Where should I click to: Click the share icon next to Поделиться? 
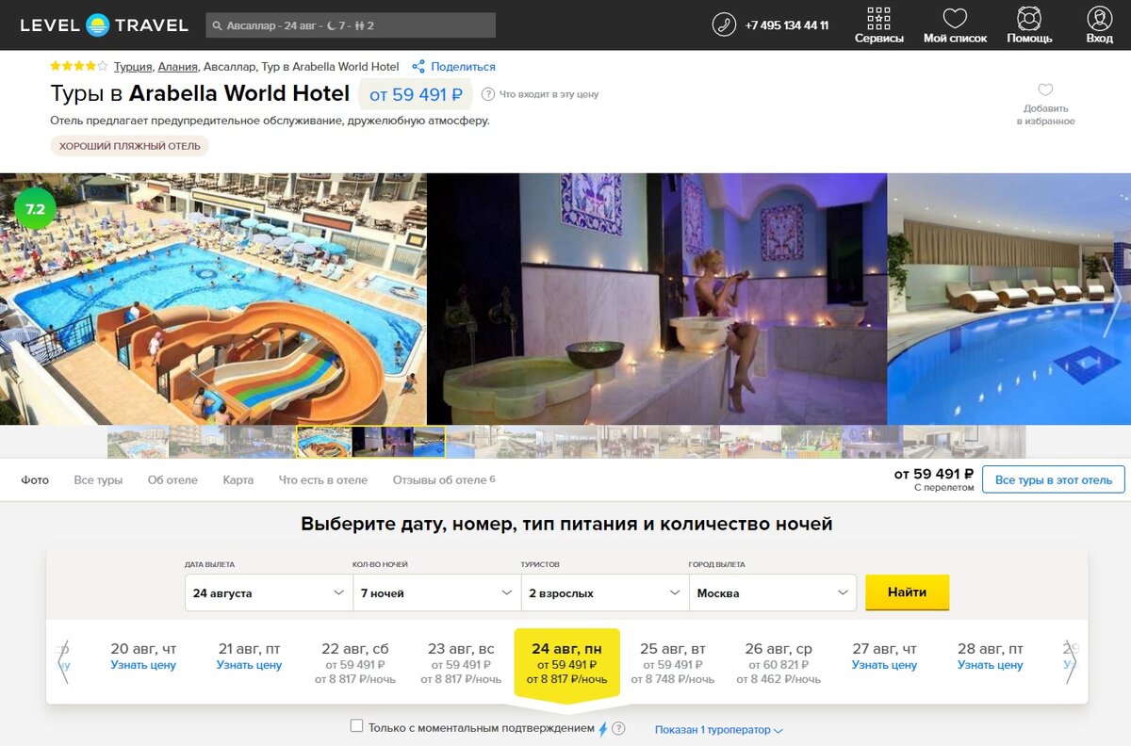pos(418,67)
